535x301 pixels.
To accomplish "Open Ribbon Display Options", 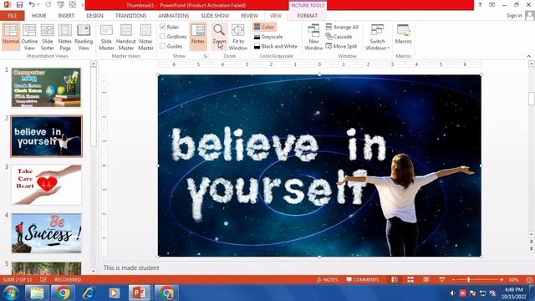I will tap(492, 5).
